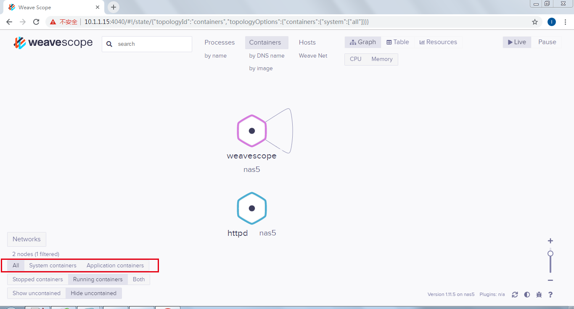This screenshot has height=309, width=574.
Task: Open the Hosts topology
Action: 307,42
